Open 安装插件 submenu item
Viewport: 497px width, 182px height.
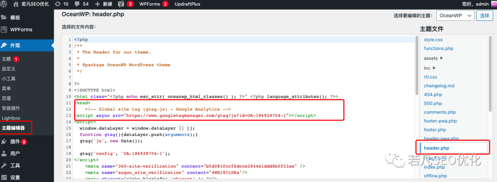coord(11,108)
